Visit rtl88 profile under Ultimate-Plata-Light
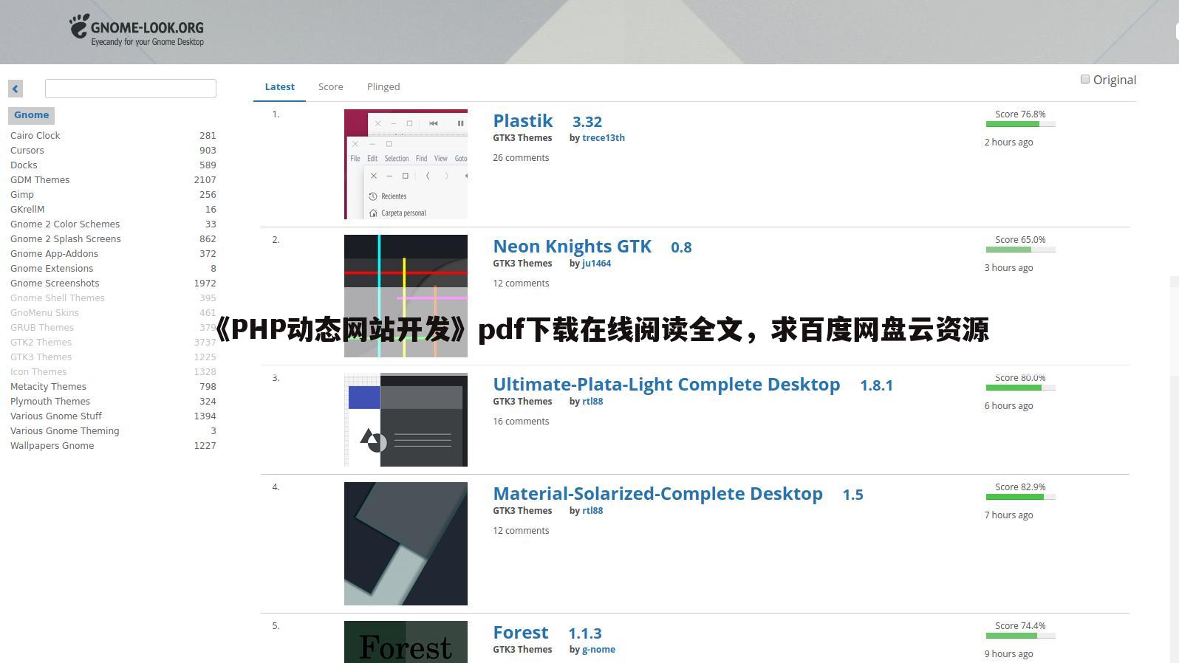Viewport: 1179px width, 663px height. (592, 402)
